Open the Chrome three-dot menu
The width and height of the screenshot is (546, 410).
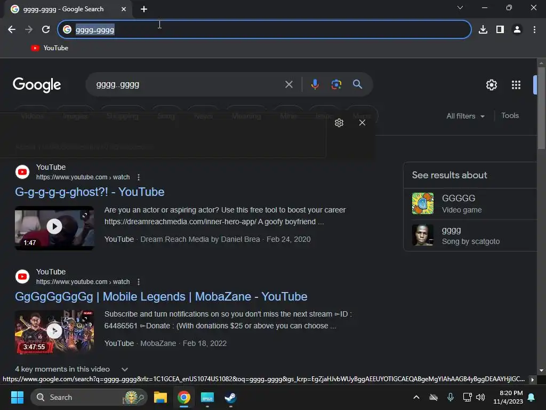[534, 30]
